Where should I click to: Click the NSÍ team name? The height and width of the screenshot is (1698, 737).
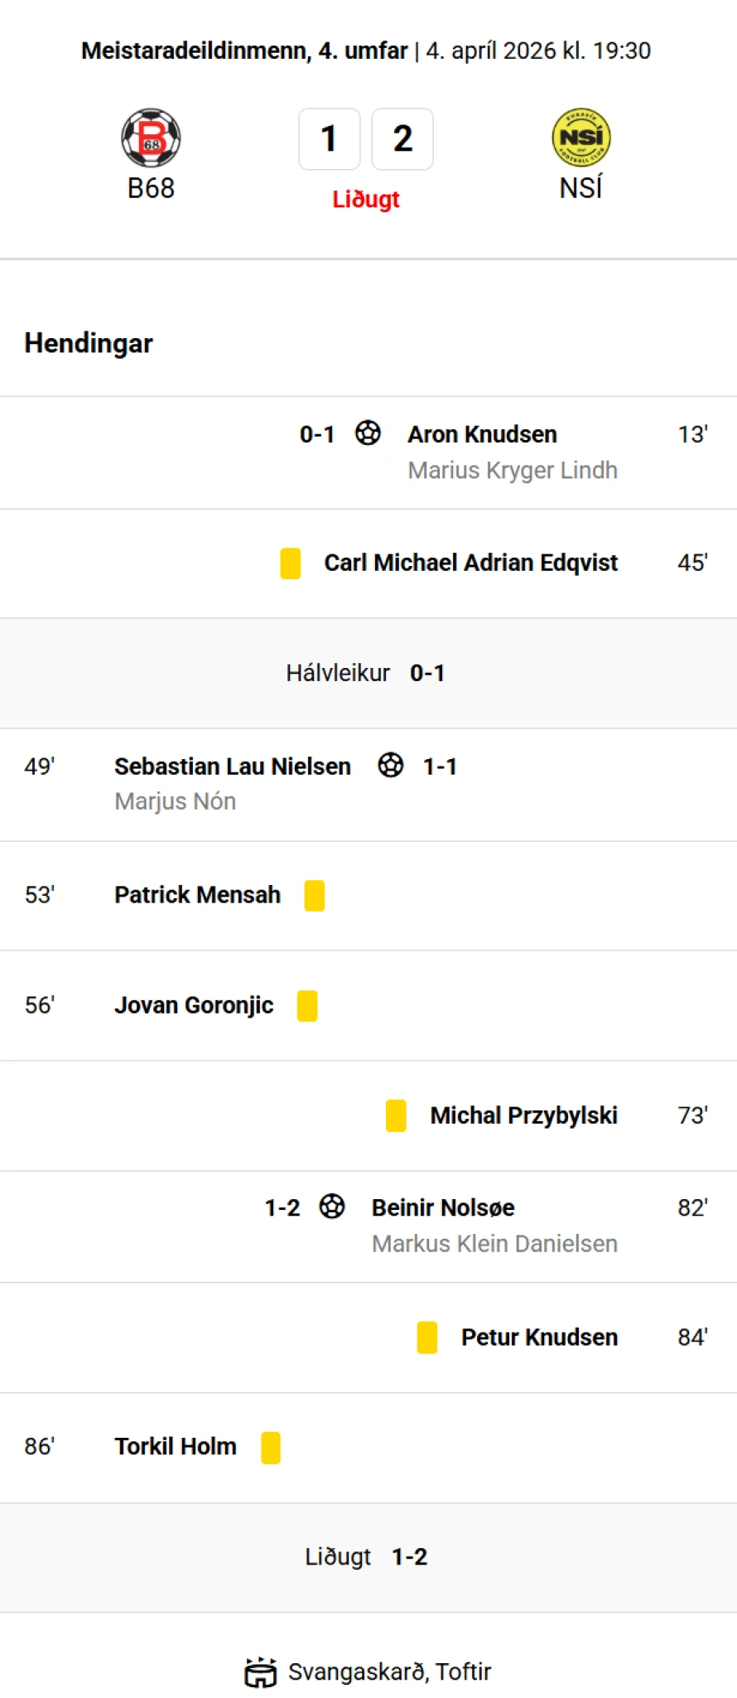pyautogui.click(x=580, y=188)
